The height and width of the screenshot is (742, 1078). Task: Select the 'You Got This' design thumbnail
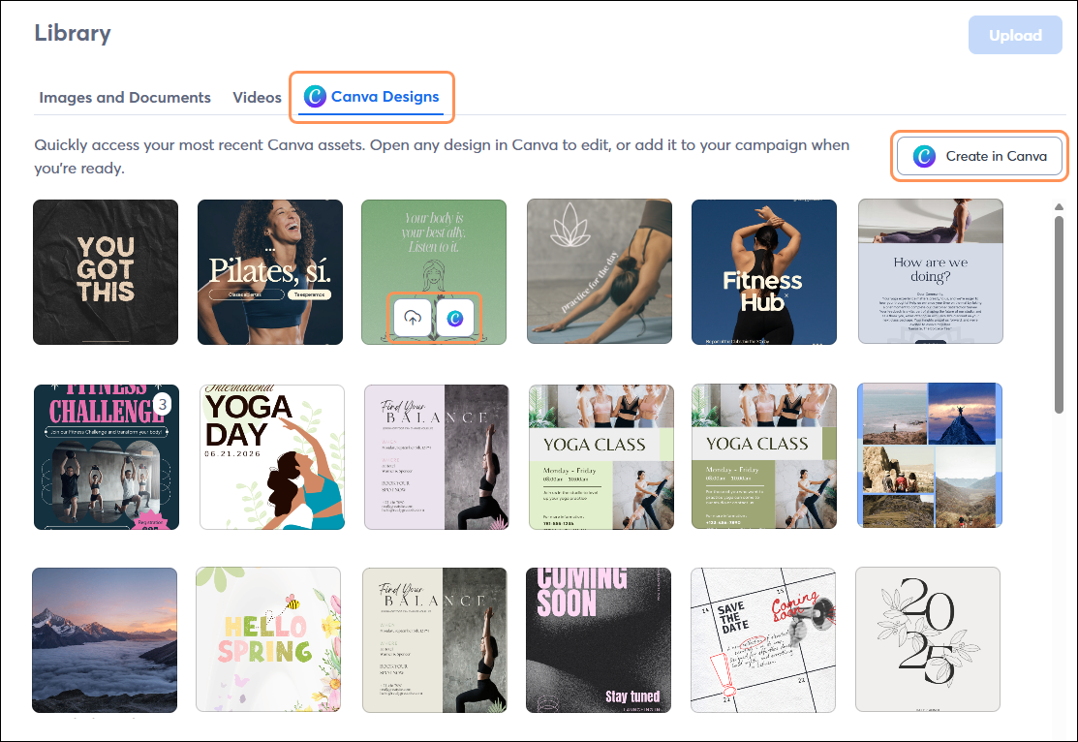(x=106, y=272)
